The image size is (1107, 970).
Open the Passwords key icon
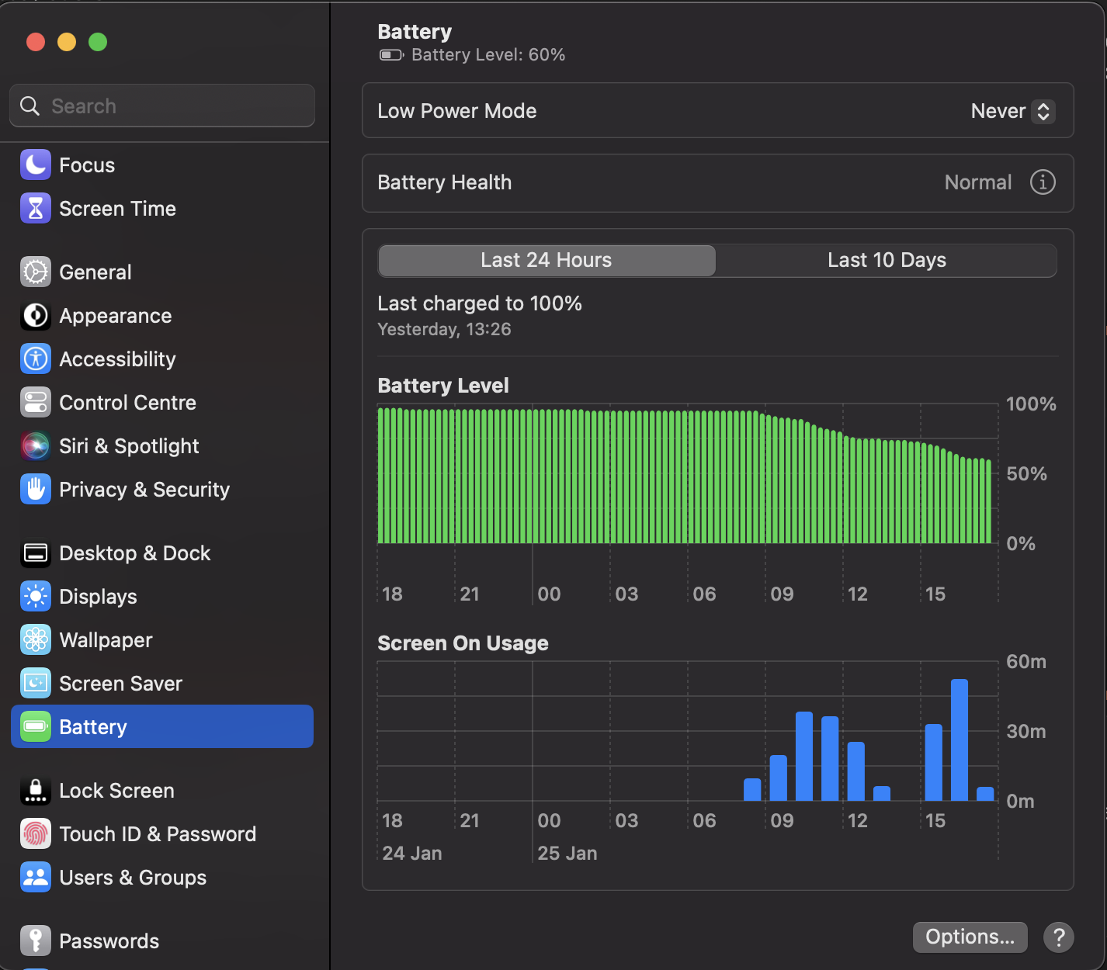[36, 941]
